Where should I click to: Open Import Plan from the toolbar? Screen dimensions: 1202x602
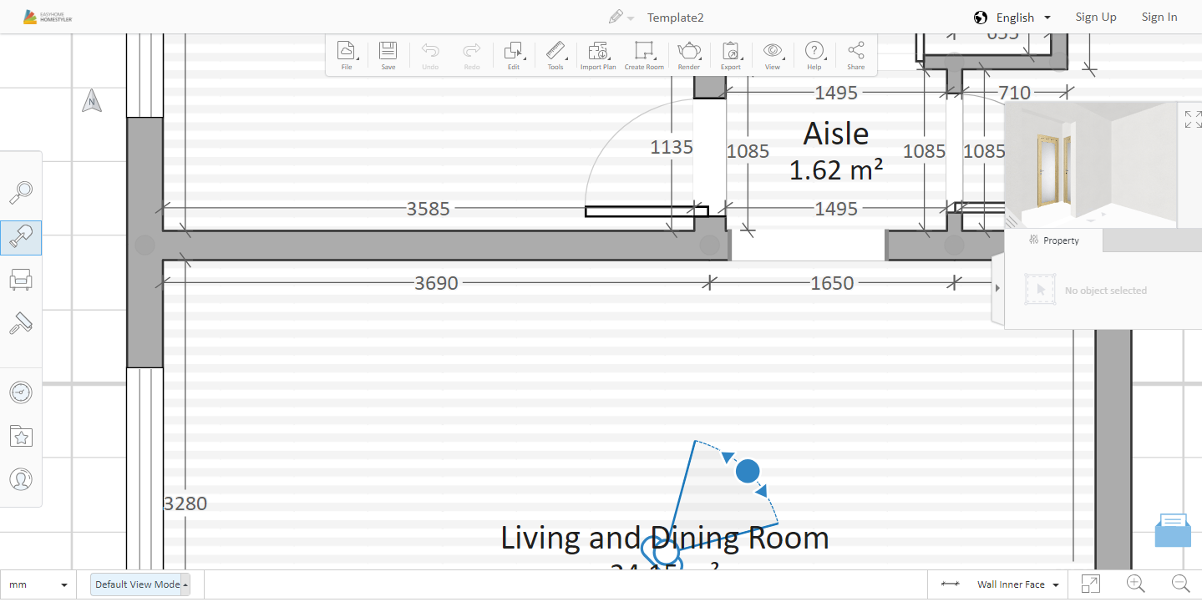click(x=598, y=55)
